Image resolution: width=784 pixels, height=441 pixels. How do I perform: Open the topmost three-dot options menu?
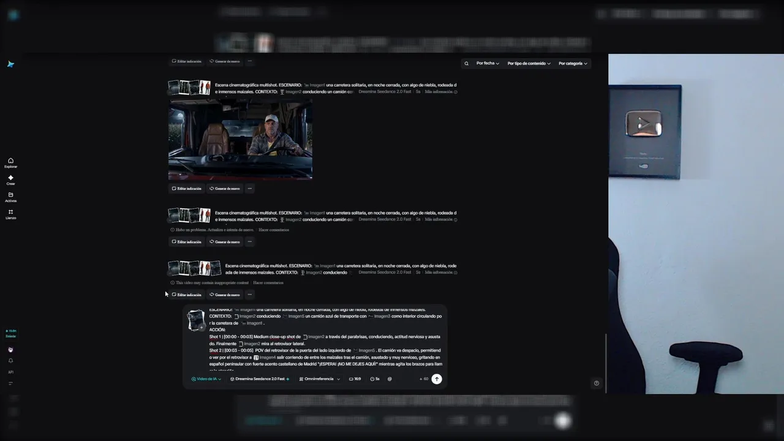249,61
